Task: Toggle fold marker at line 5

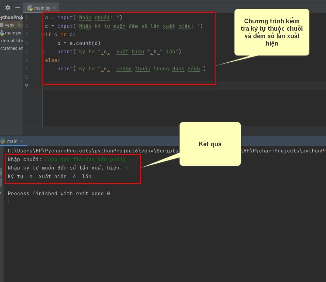Action: (42, 51)
